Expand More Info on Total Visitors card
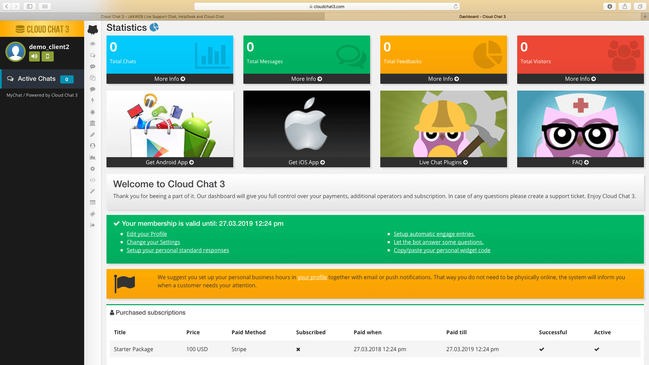Screen dimensions: 649x365 (580, 79)
